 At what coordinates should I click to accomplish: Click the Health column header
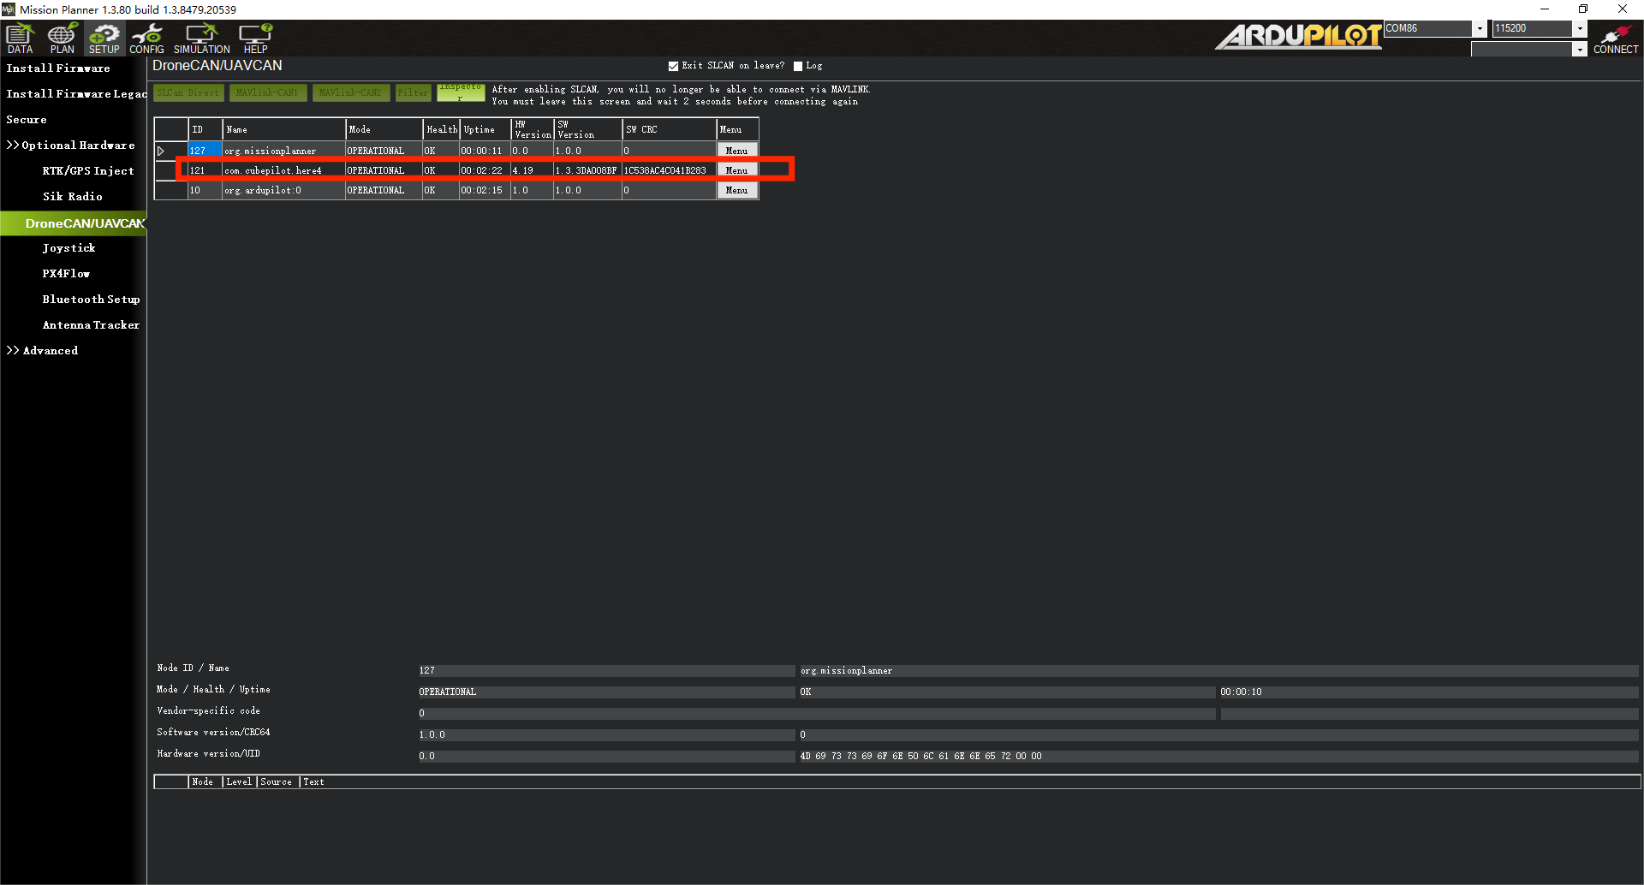(442, 129)
